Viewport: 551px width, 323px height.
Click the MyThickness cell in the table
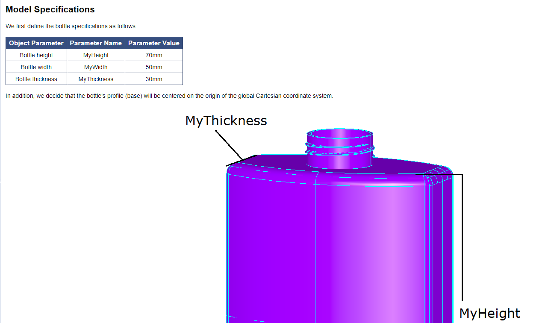(x=96, y=79)
